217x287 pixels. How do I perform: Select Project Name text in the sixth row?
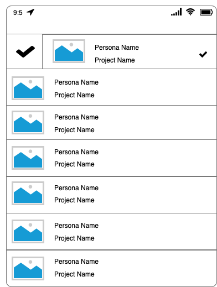coord(74,238)
